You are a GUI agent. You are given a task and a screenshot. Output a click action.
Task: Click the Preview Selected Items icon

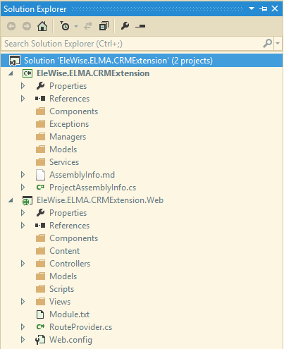140,26
